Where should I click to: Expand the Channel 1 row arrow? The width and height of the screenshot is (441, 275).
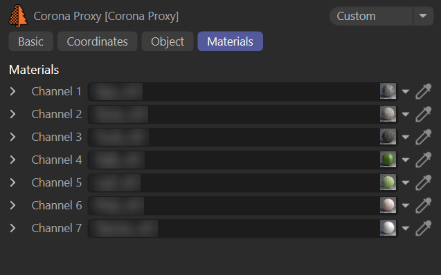pyautogui.click(x=12, y=91)
